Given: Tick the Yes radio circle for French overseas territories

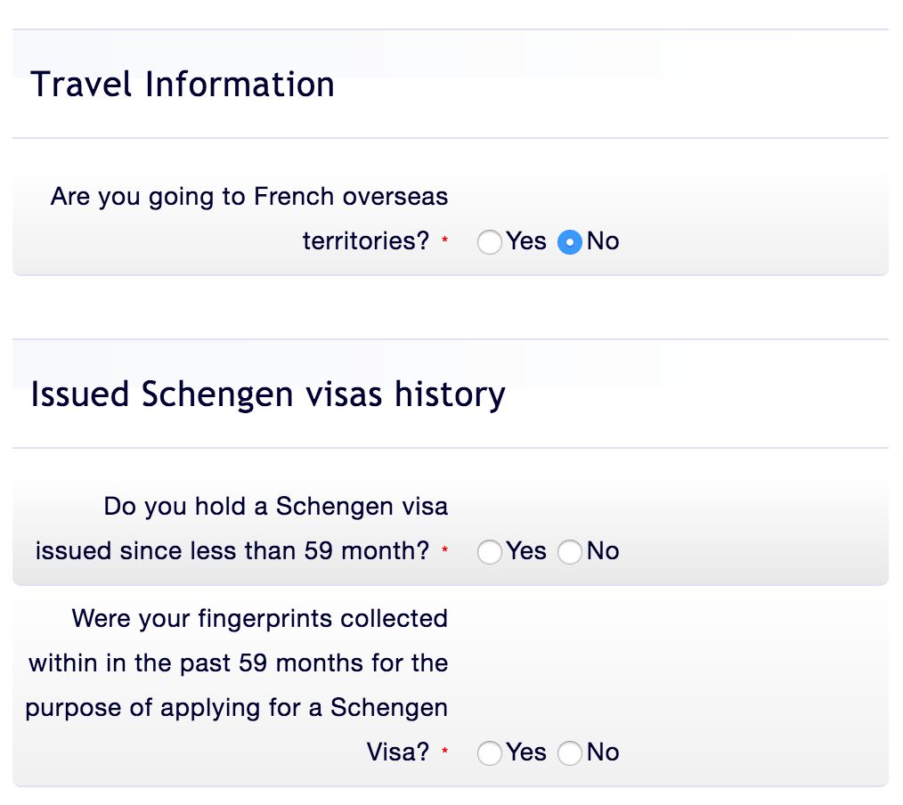Looking at the screenshot, I should (x=489, y=242).
